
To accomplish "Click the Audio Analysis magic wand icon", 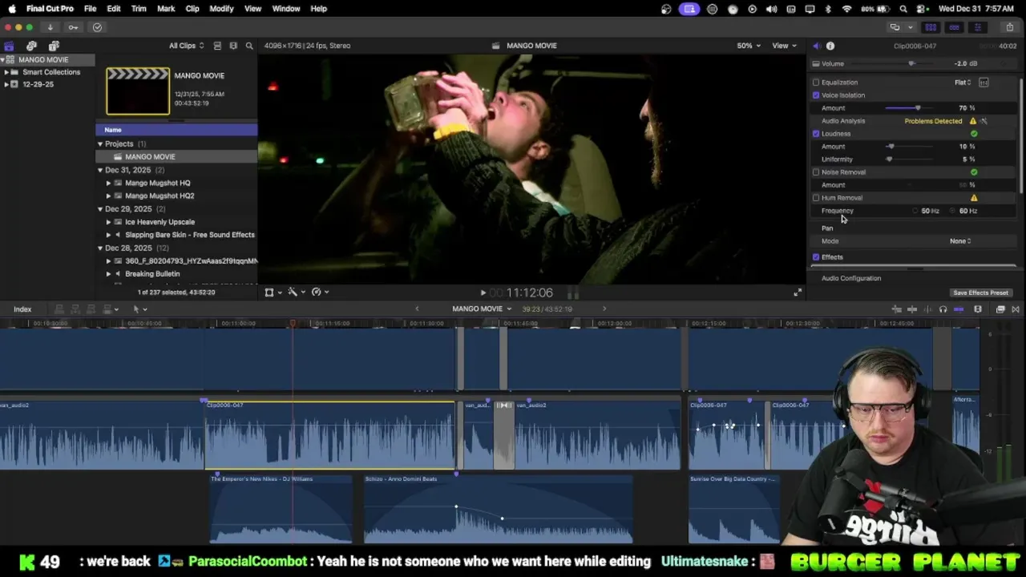I will [x=984, y=121].
